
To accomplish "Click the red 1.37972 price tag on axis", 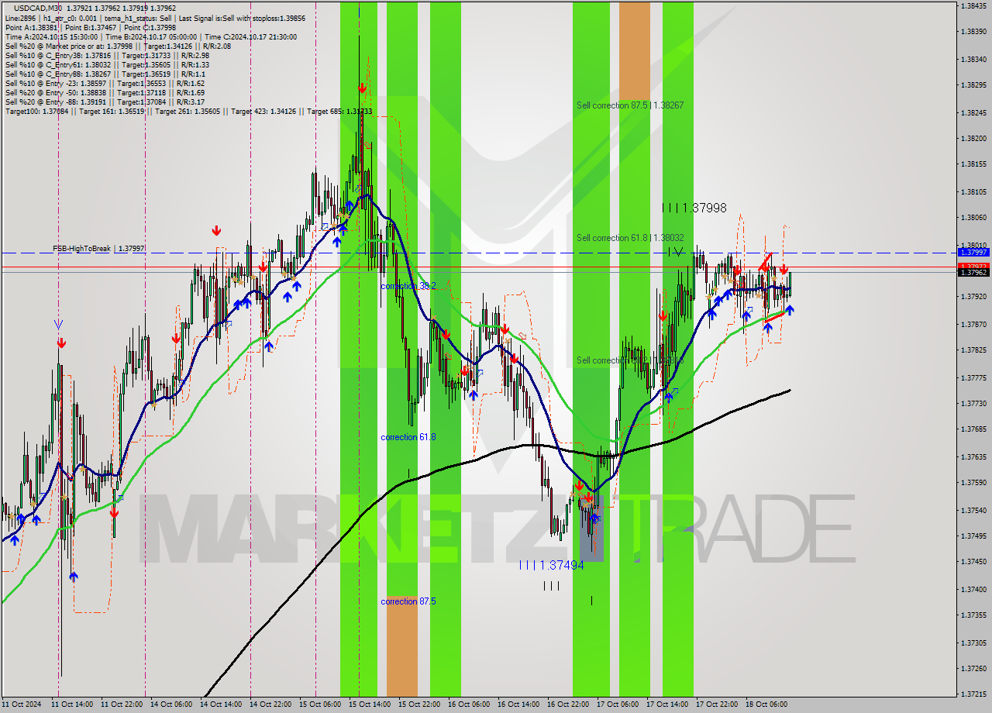I will [x=973, y=267].
